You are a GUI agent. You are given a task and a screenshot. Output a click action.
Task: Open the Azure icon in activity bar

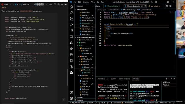pos(71,43)
